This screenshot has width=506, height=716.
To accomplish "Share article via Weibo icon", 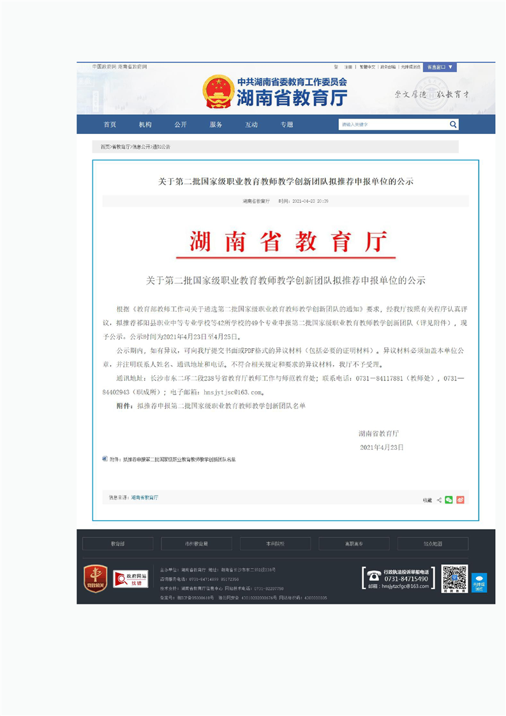I will coord(460,500).
